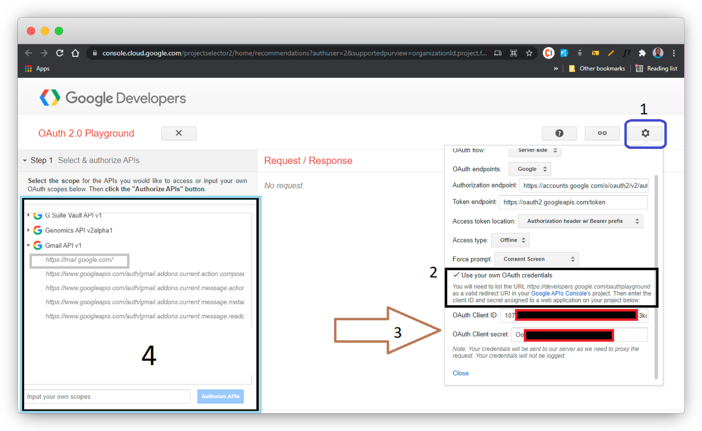Expand Genomics API v2alpha1
702x431 pixels.
point(29,230)
